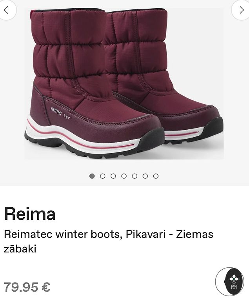
Task: Show the fourth image via carousel dot
Action: coord(124,176)
